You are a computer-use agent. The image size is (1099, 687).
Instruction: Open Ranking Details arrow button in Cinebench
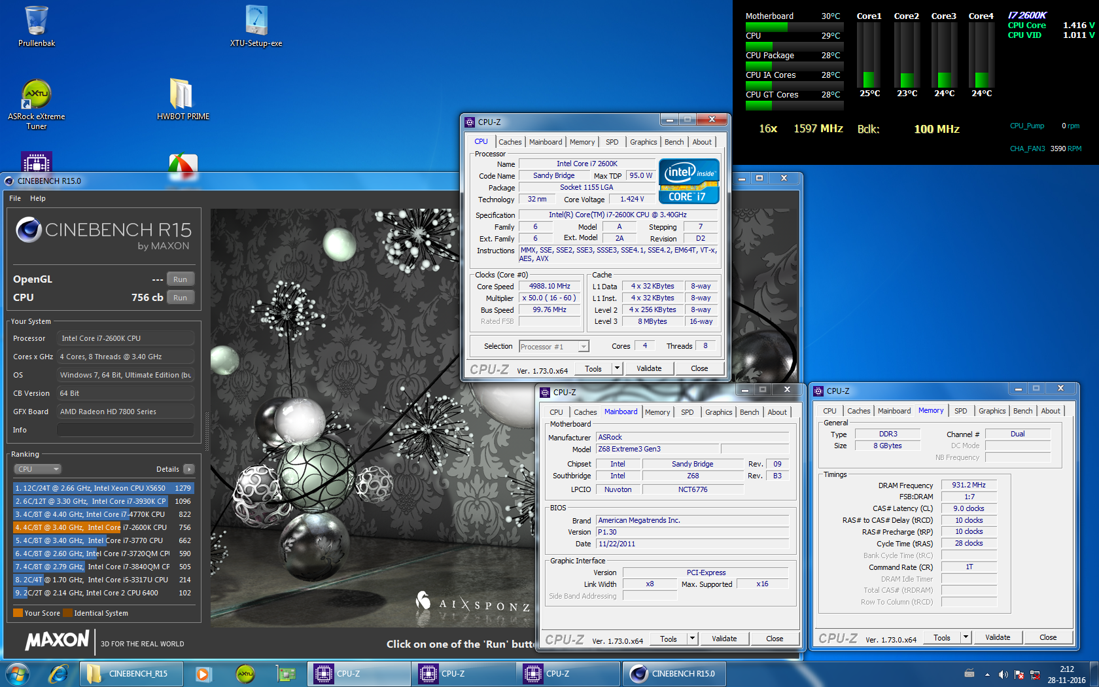pos(189,469)
